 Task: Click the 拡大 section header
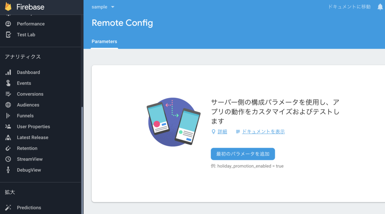pos(10,192)
